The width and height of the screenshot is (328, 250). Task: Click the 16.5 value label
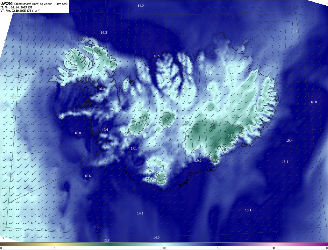198,160
